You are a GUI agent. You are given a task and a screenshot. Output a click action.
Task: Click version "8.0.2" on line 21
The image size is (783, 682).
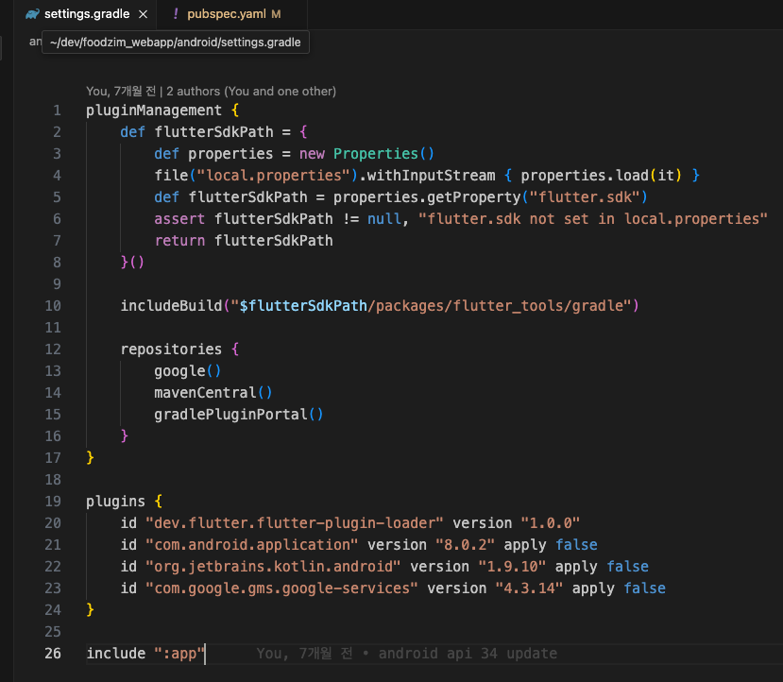pos(465,545)
